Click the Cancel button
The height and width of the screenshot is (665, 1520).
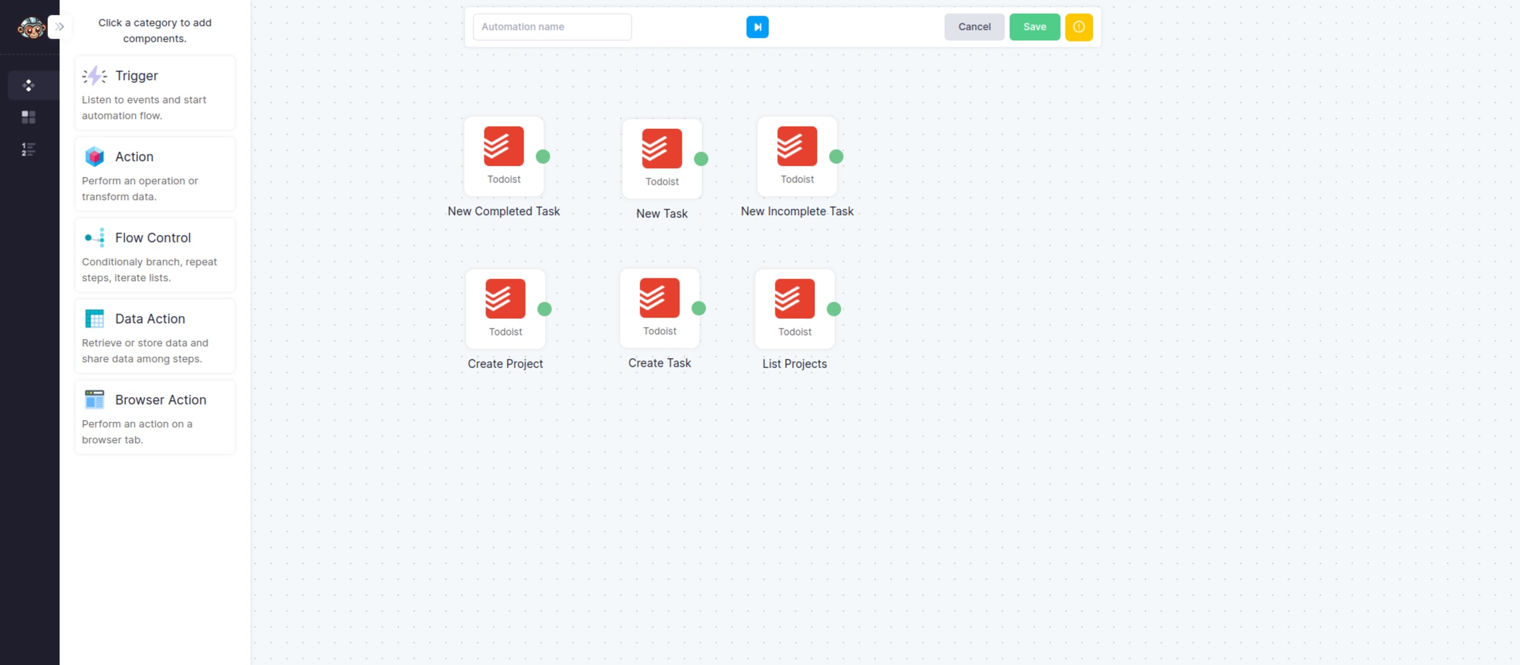coord(974,27)
